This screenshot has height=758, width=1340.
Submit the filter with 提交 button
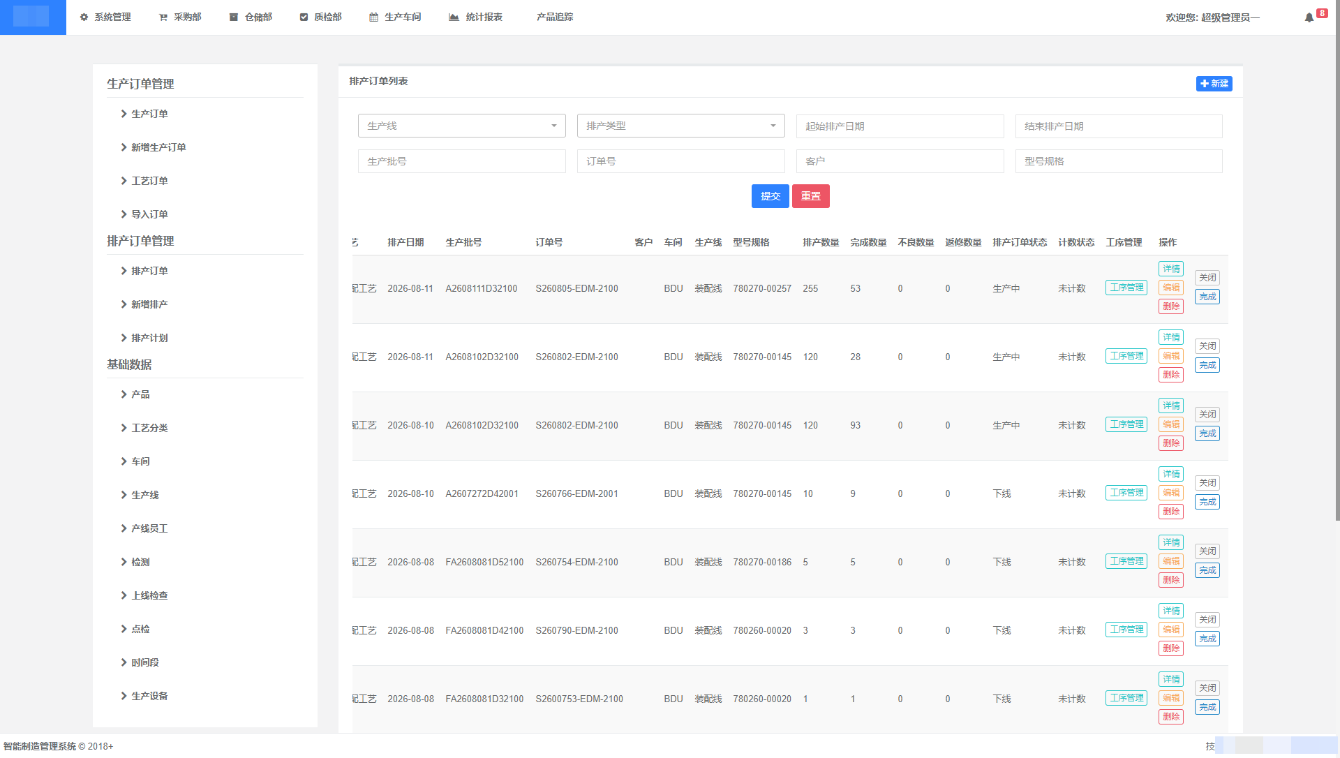pyautogui.click(x=770, y=196)
